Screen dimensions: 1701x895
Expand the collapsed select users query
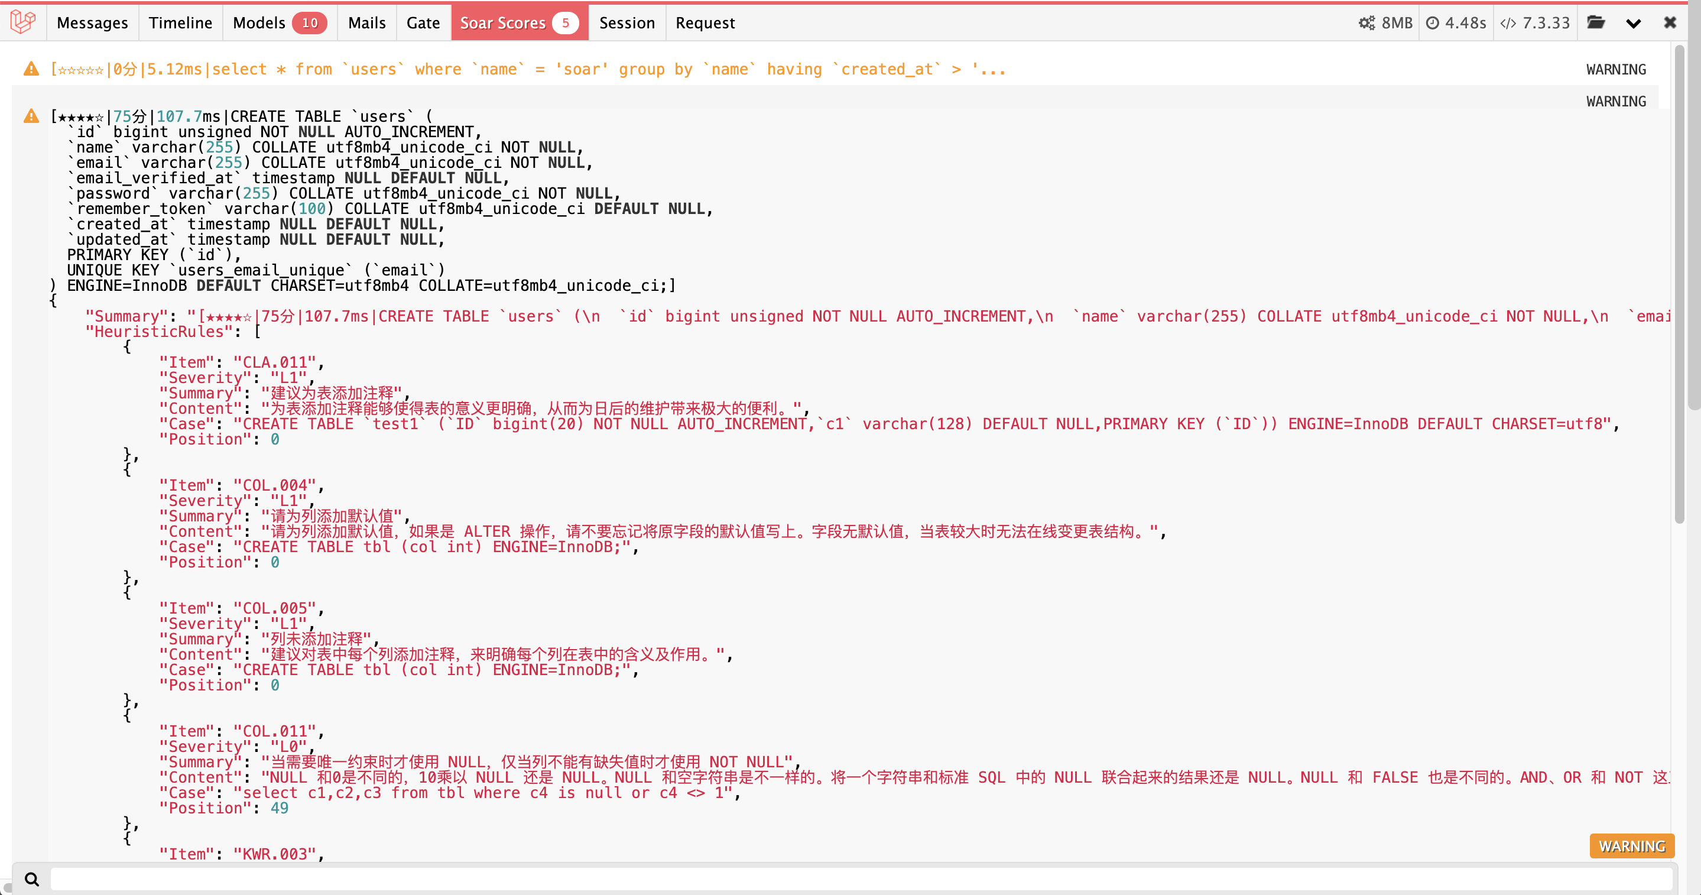tap(528, 69)
